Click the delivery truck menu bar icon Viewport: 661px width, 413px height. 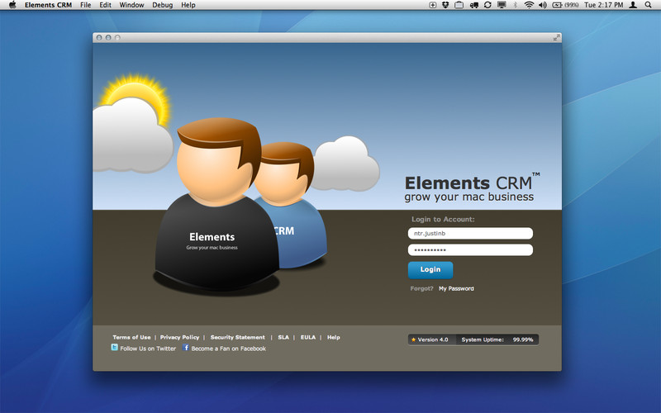pos(473,5)
